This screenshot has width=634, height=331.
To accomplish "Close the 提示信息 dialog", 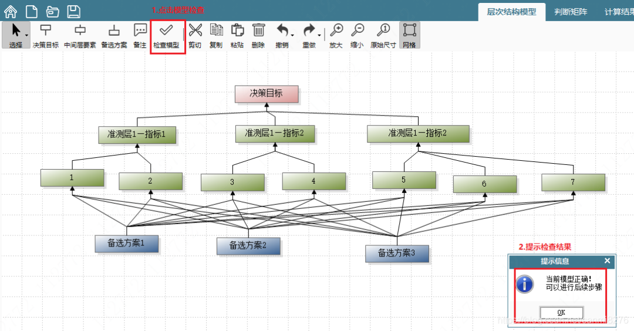I will [608, 261].
